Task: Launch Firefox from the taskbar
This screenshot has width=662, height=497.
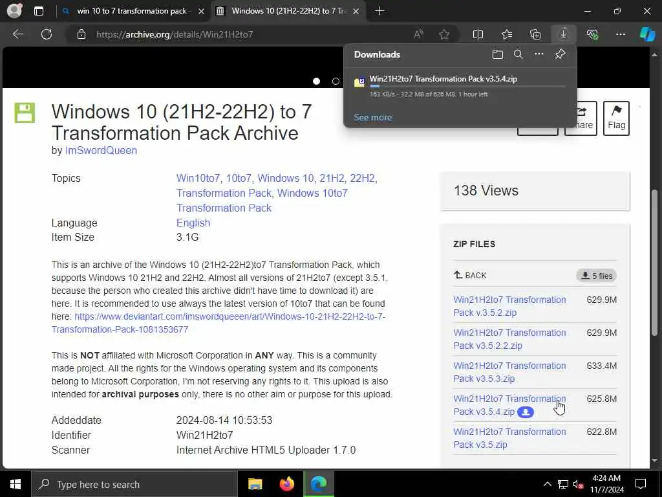Action: pyautogui.click(x=287, y=484)
